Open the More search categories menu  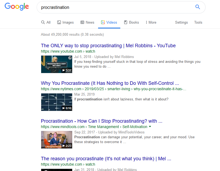(x=151, y=22)
